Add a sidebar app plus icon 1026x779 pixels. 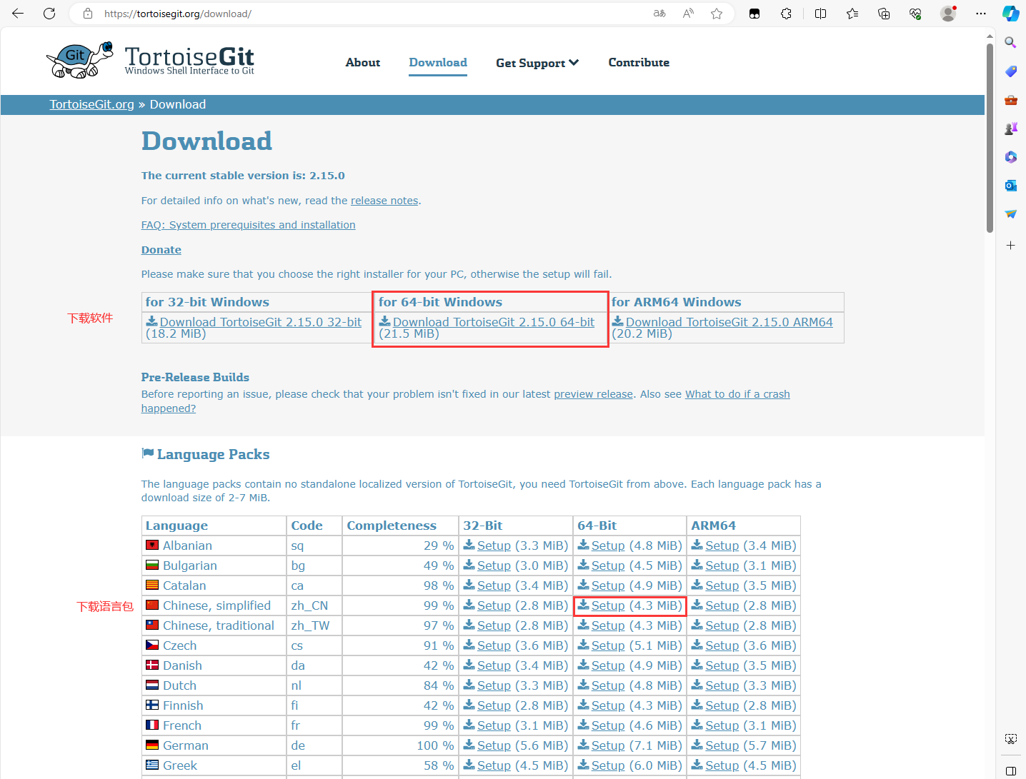click(1010, 246)
